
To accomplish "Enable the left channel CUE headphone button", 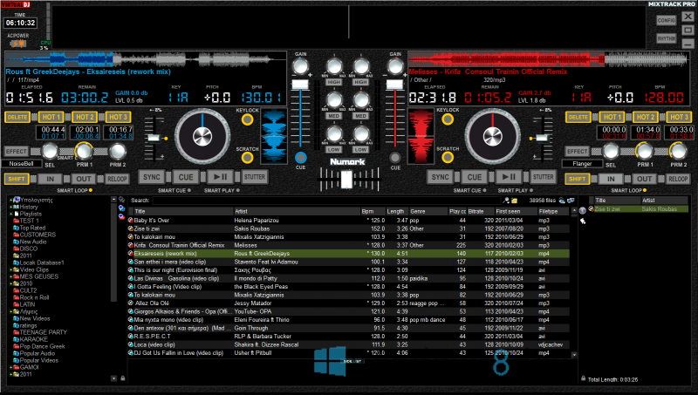I will [x=300, y=158].
